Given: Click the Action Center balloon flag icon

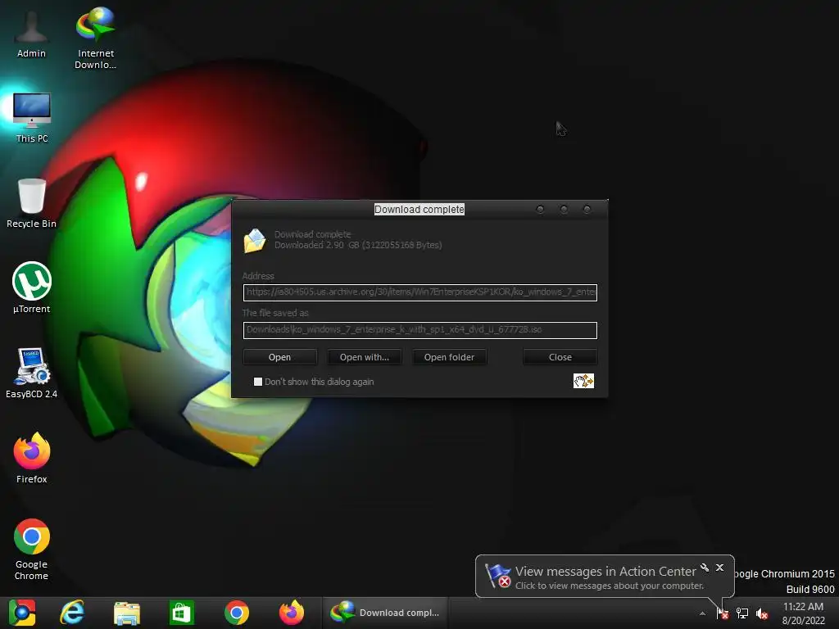Looking at the screenshot, I should (x=498, y=576).
